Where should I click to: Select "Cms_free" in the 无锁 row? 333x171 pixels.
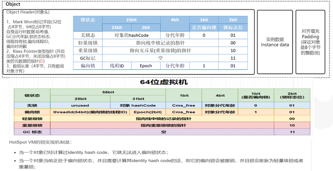tap(184, 105)
